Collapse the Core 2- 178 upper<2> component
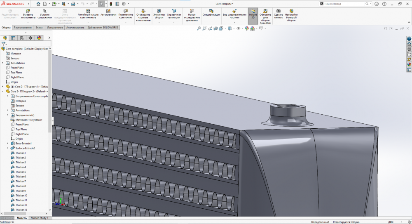The image size is (412, 224). (2, 91)
